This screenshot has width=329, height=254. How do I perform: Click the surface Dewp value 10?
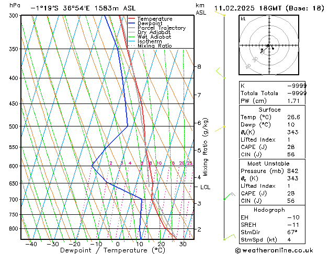(x=291, y=125)
